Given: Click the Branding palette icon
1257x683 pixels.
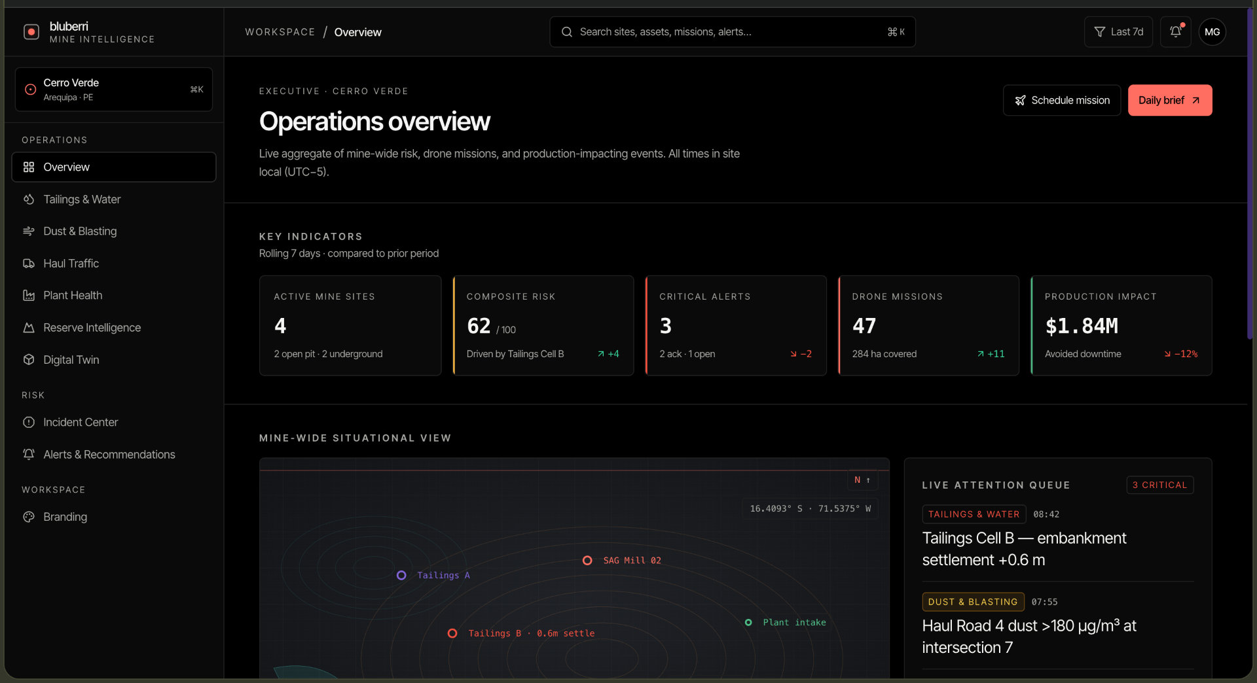Looking at the screenshot, I should (29, 516).
